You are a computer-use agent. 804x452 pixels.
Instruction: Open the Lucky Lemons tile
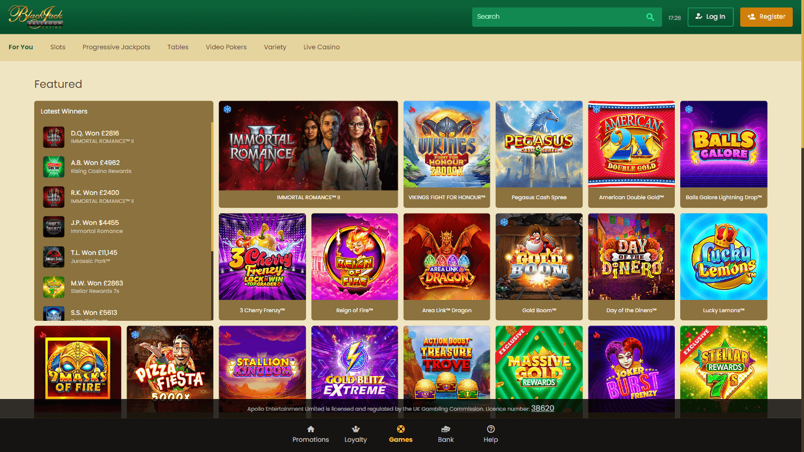click(724, 267)
